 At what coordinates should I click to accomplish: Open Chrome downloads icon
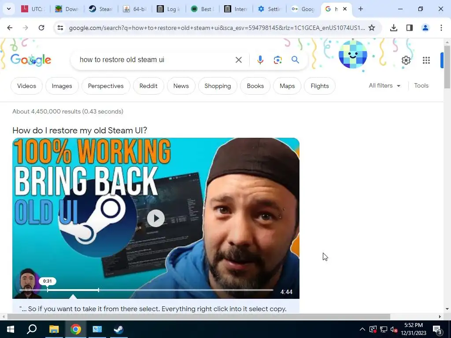coord(394,28)
